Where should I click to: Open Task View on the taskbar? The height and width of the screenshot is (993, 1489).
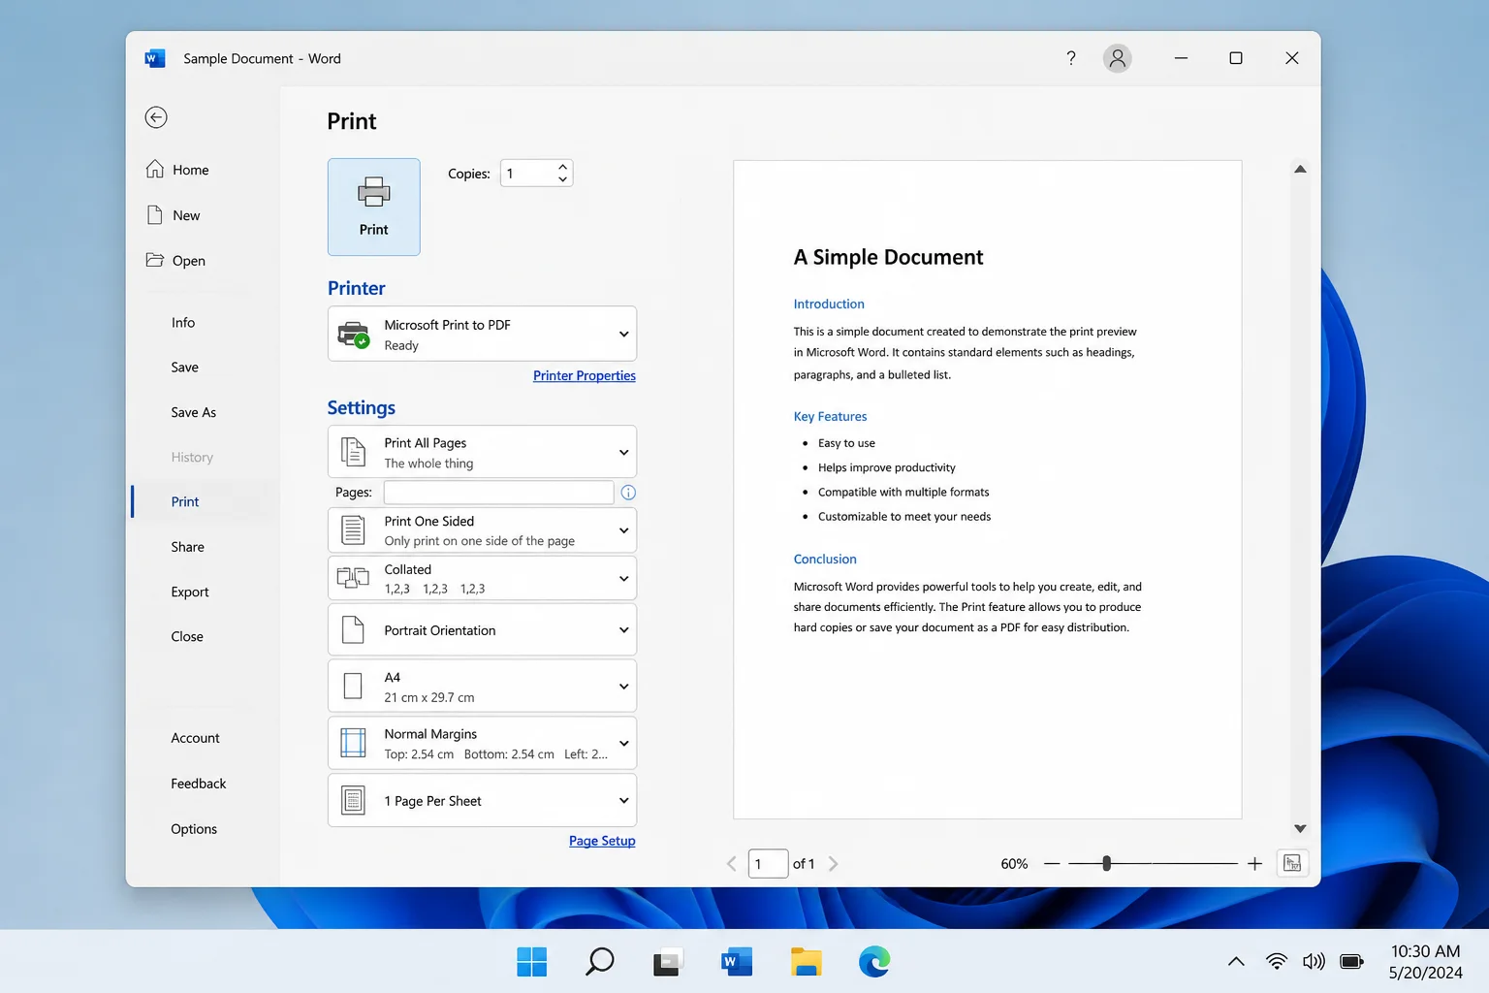point(668,961)
